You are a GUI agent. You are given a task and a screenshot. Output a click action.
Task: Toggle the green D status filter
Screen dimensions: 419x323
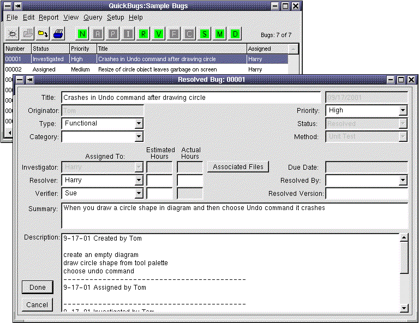[235, 34]
